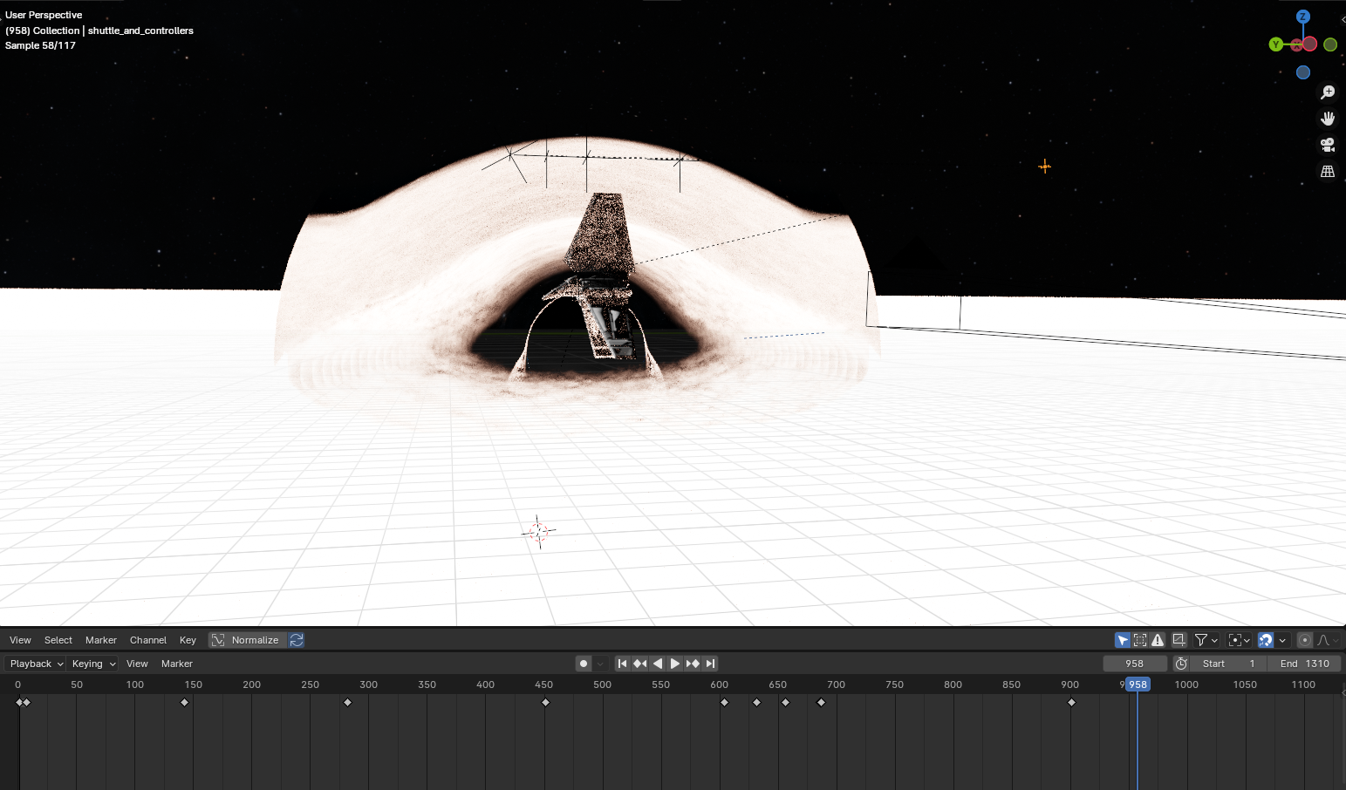
Task: Click the Start frame field
Action: 1228,664
